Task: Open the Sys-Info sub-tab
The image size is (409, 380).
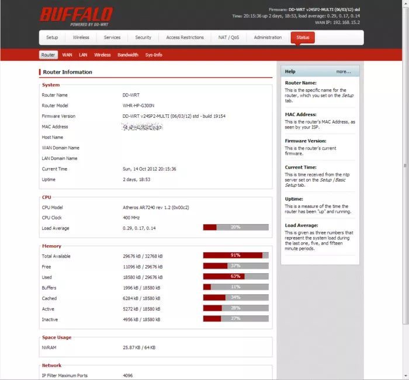Action: pos(154,55)
